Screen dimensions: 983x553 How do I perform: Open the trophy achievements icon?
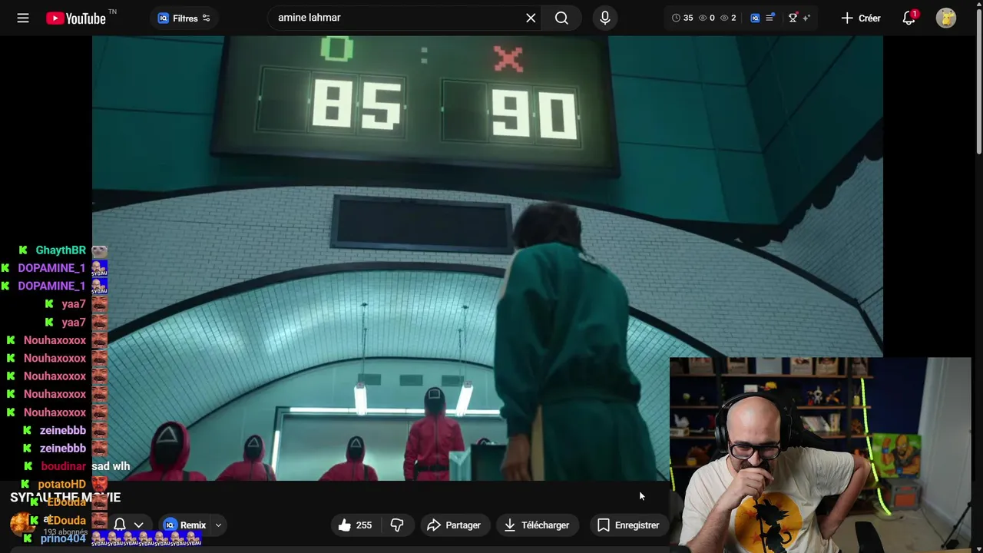tap(793, 18)
